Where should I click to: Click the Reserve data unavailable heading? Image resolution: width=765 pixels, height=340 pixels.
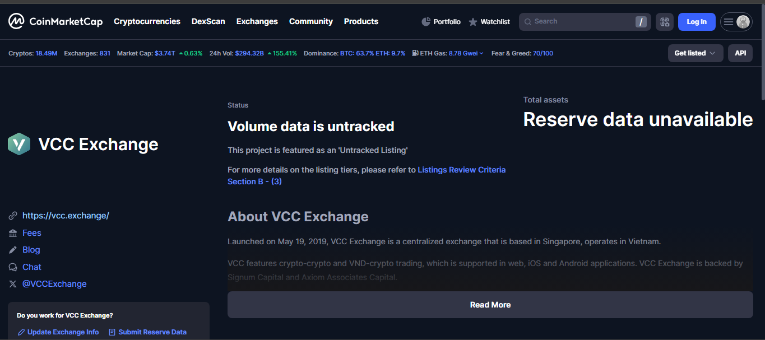tap(638, 119)
